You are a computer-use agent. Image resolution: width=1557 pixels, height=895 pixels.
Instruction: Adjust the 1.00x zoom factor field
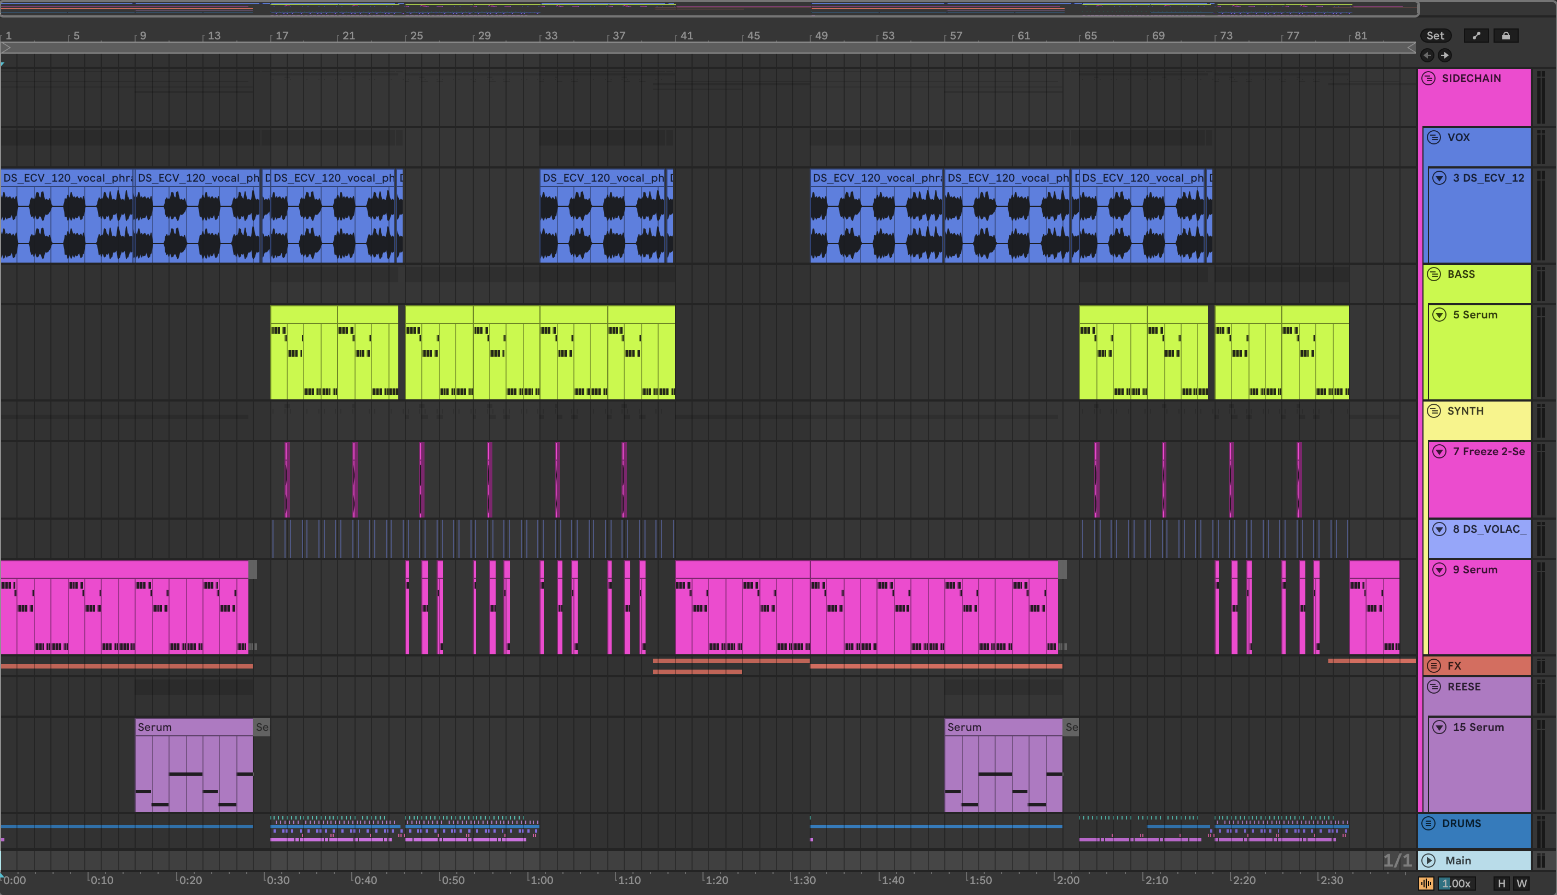(x=1456, y=884)
